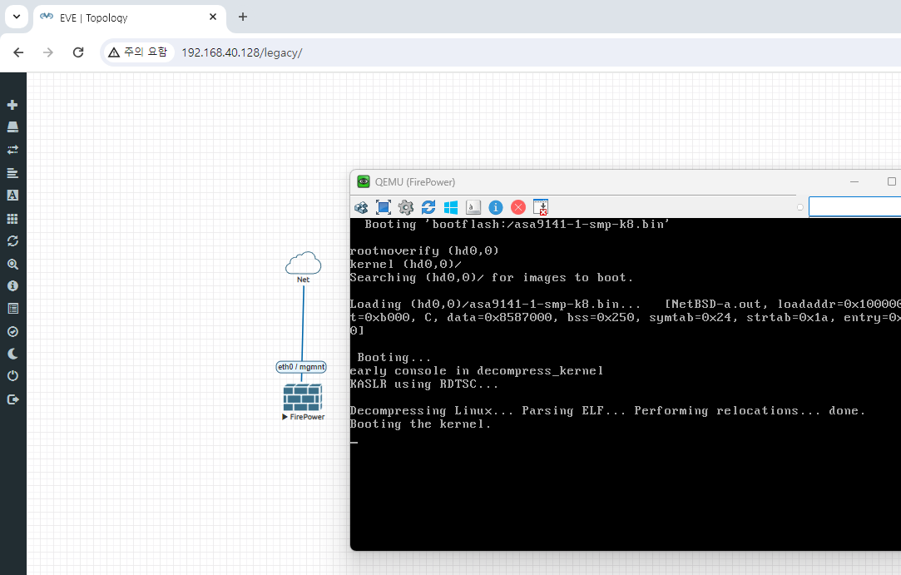Viewport: 901px width, 575px height.
Task: Open the Networks list icon
Action: coord(12,150)
